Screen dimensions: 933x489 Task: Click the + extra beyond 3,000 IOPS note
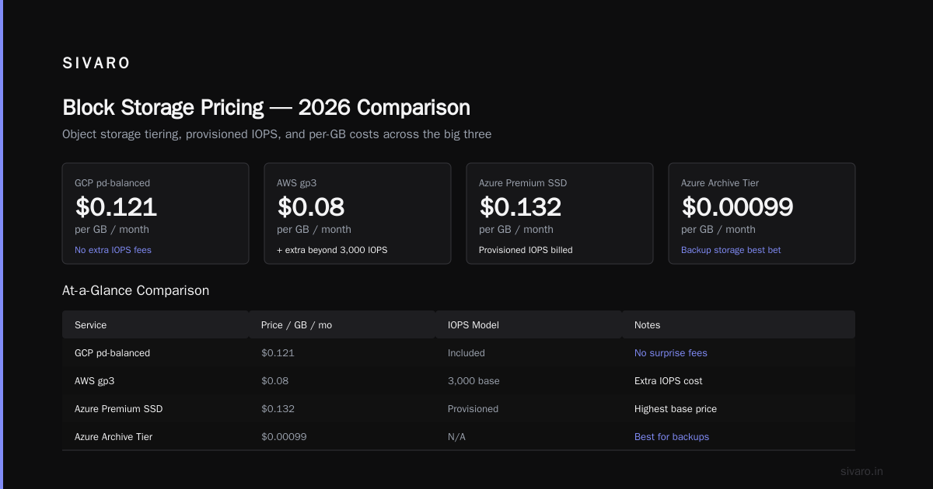pos(332,250)
